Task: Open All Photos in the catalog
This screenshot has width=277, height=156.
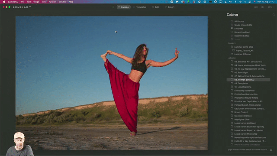Action: [x=239, y=21]
